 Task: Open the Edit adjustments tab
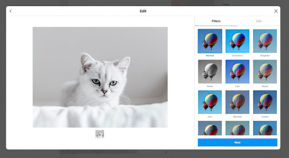point(259,21)
